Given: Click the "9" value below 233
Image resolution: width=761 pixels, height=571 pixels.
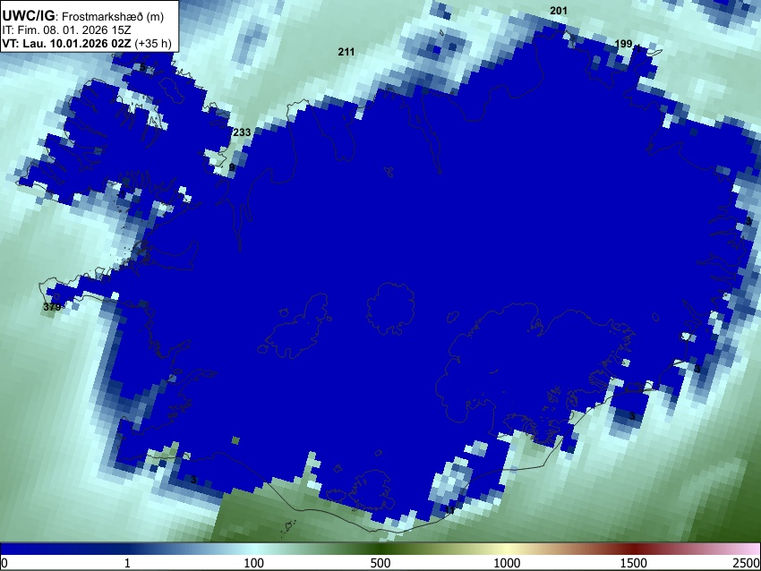Looking at the screenshot, I should (232, 167).
